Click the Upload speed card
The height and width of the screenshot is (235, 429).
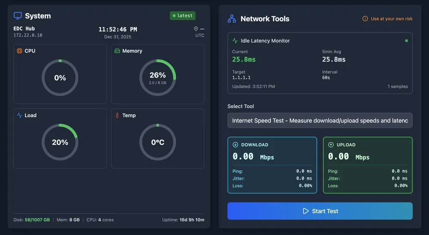(x=368, y=165)
